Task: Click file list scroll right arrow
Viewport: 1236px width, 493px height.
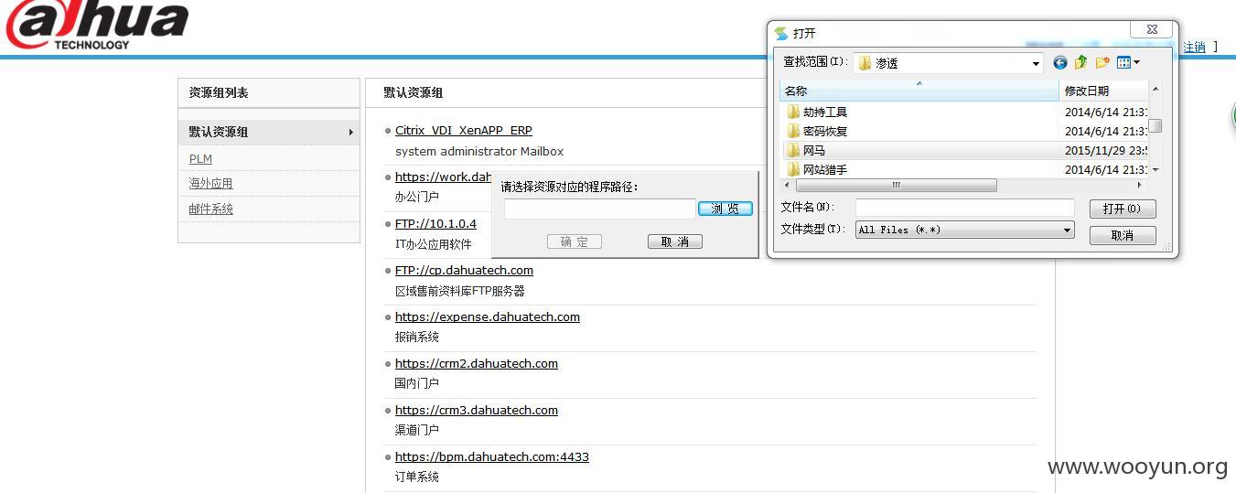Action: [1140, 185]
